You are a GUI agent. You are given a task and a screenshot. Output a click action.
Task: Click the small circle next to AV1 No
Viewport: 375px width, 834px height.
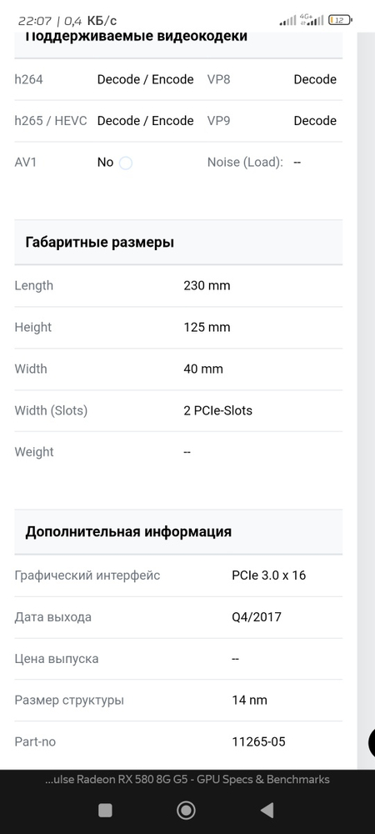coord(125,163)
